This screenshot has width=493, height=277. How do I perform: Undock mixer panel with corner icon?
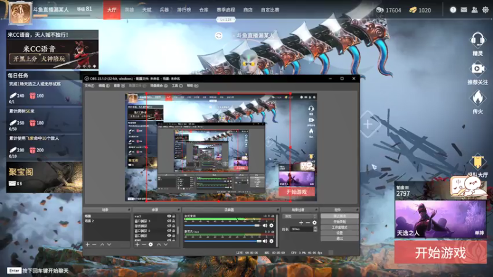tap(278, 209)
